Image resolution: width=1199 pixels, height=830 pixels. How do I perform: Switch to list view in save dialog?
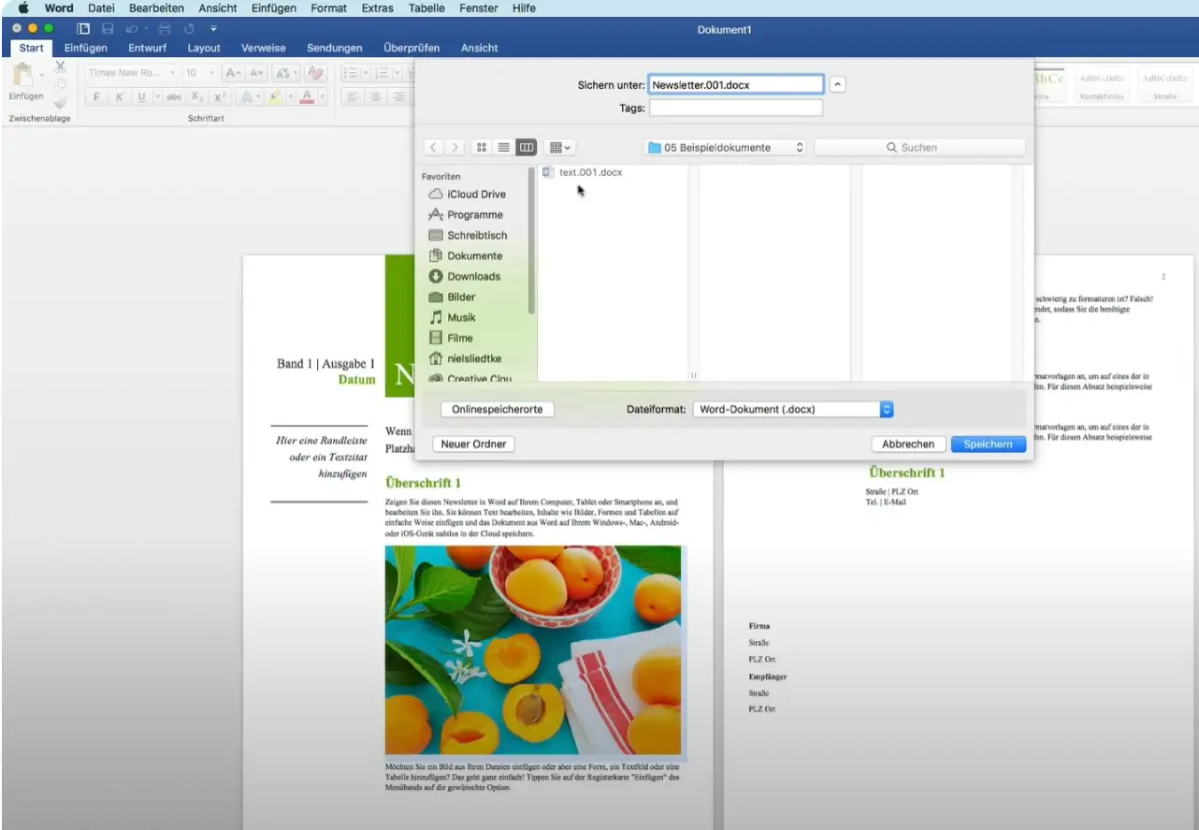pyautogui.click(x=504, y=148)
